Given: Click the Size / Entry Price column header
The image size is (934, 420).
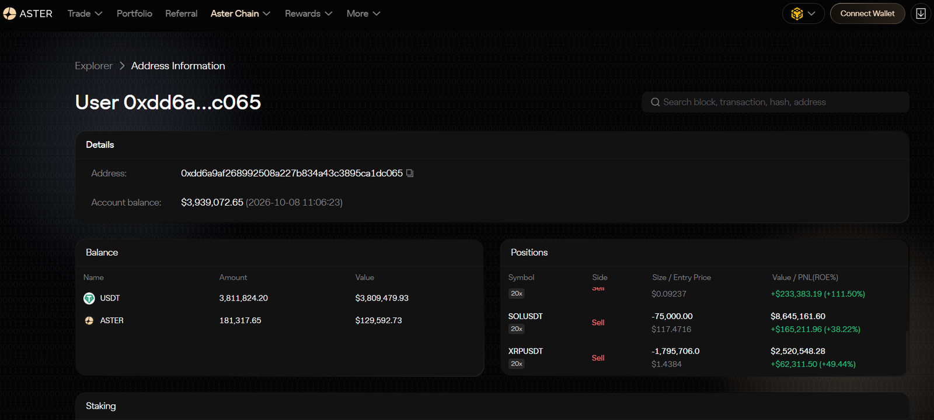Looking at the screenshot, I should point(681,277).
